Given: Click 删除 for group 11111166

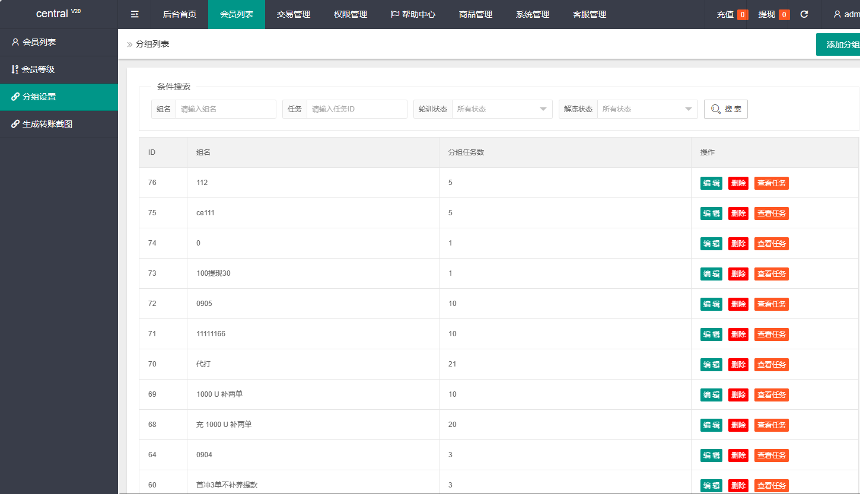Looking at the screenshot, I should [738, 334].
